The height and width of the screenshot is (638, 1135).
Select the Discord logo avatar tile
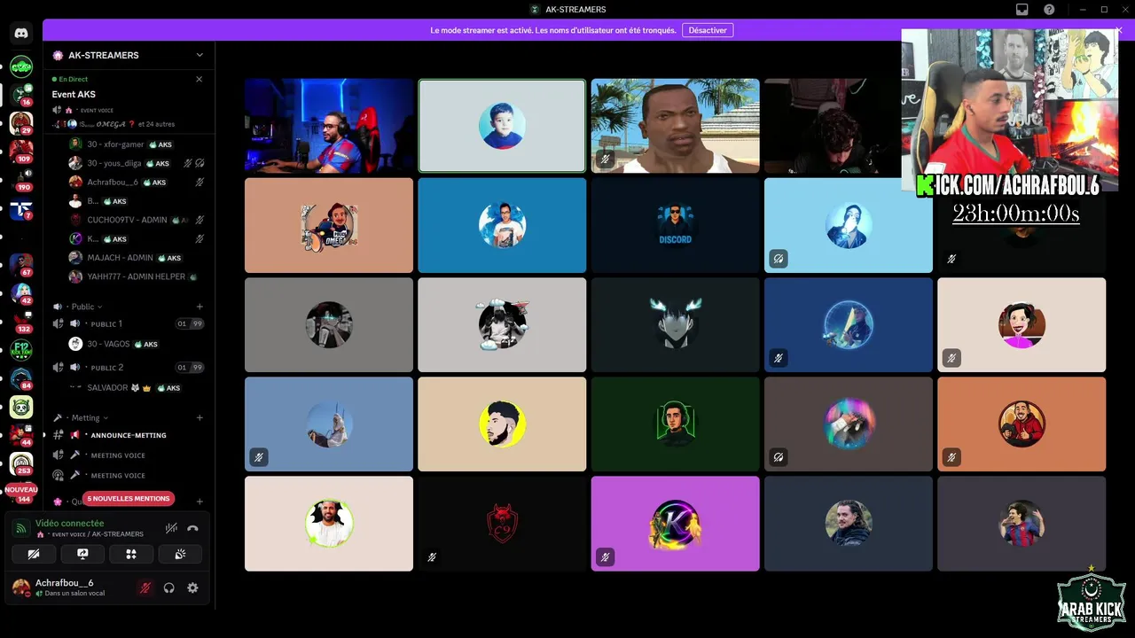(x=676, y=225)
